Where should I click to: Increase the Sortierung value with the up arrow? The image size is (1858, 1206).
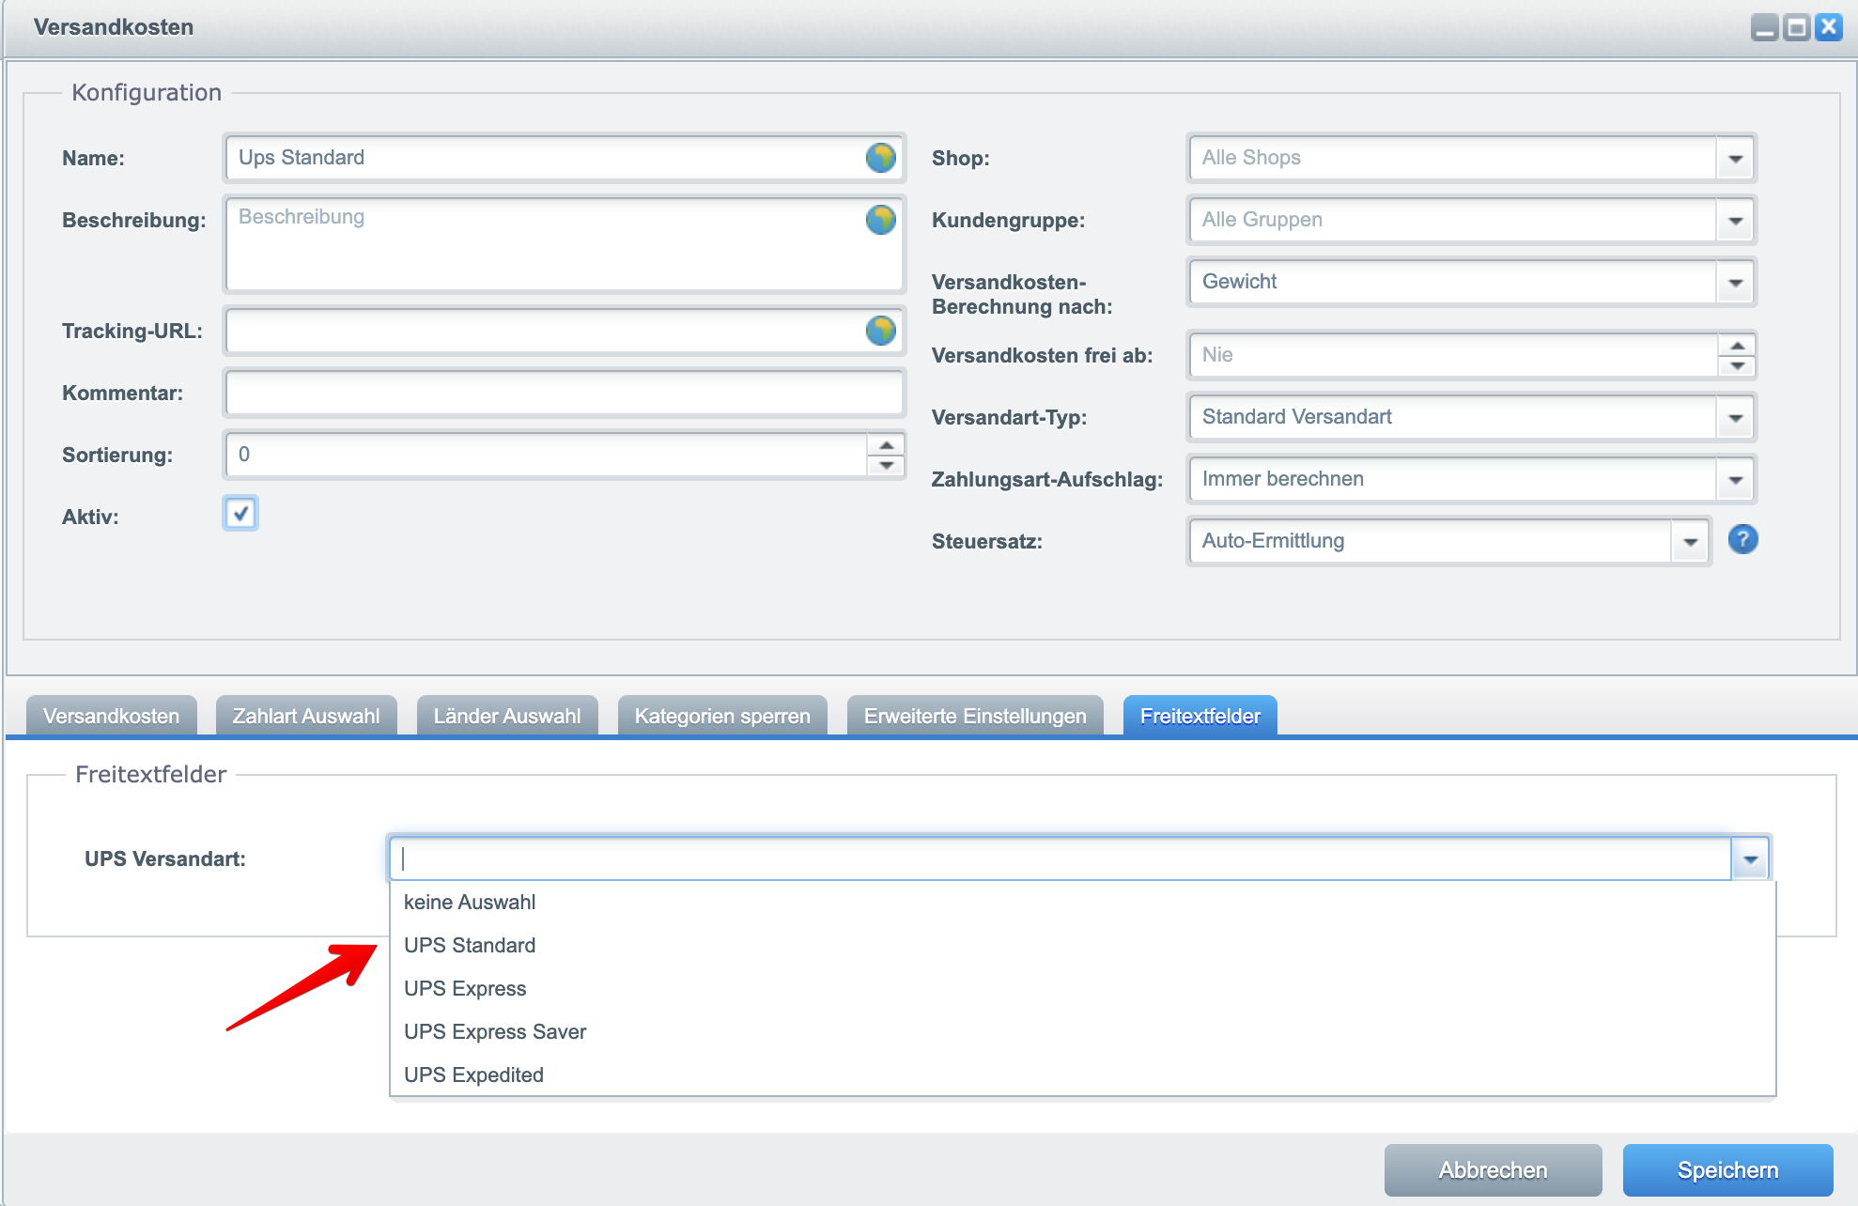tap(886, 445)
